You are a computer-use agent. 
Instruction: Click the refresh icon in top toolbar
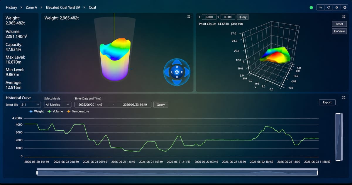click(329, 7)
